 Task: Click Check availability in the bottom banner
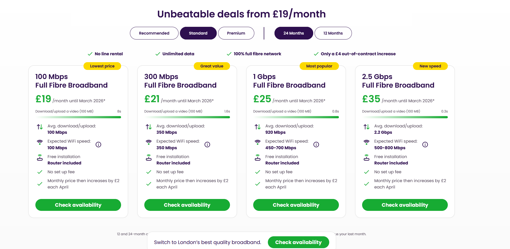pos(298,242)
